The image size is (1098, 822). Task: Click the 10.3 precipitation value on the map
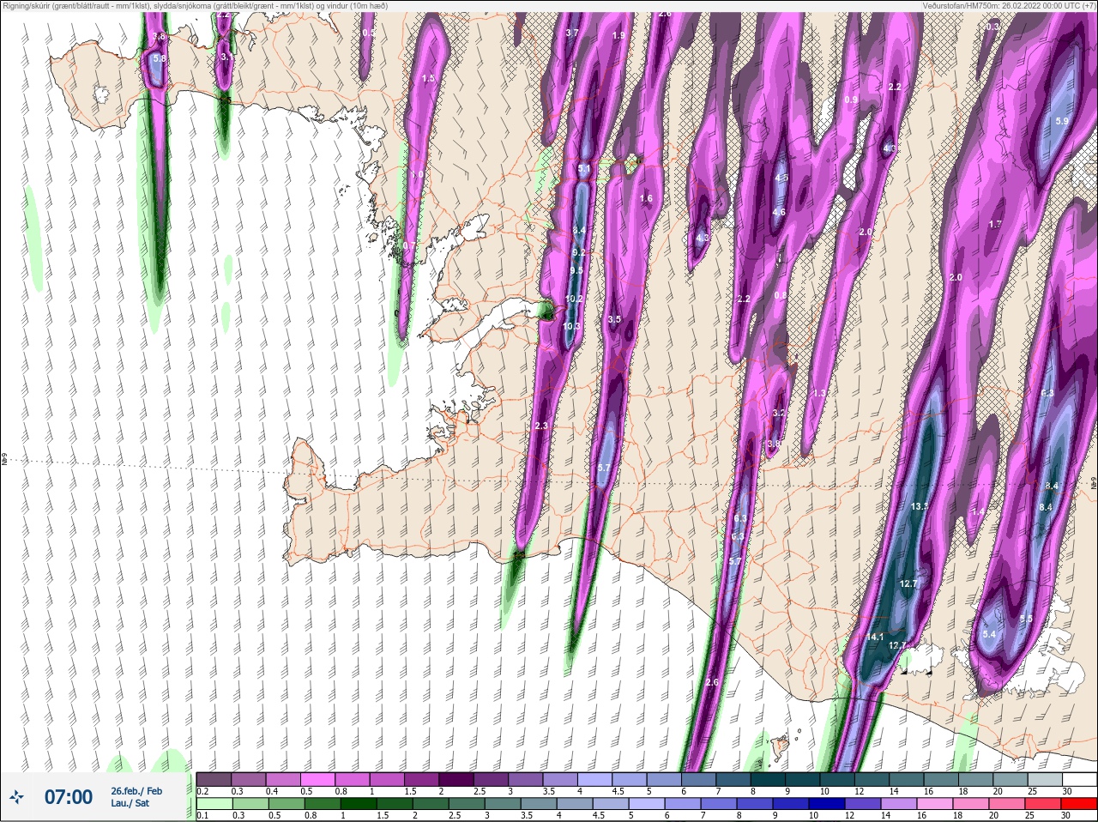[x=571, y=326]
